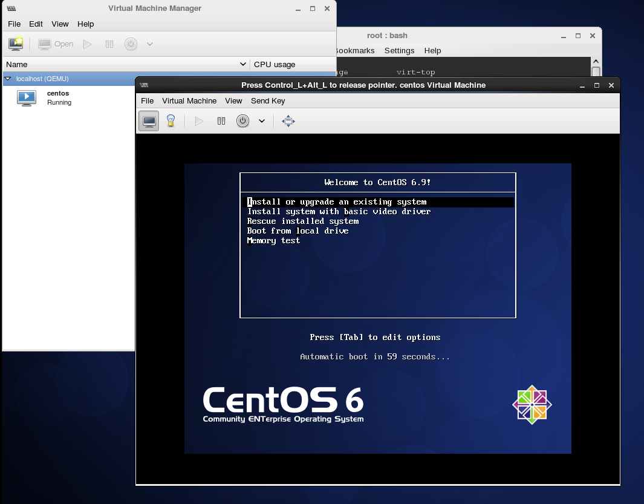This screenshot has width=644, height=504.
Task: Click the CPU usage column header
Action: tap(275, 64)
